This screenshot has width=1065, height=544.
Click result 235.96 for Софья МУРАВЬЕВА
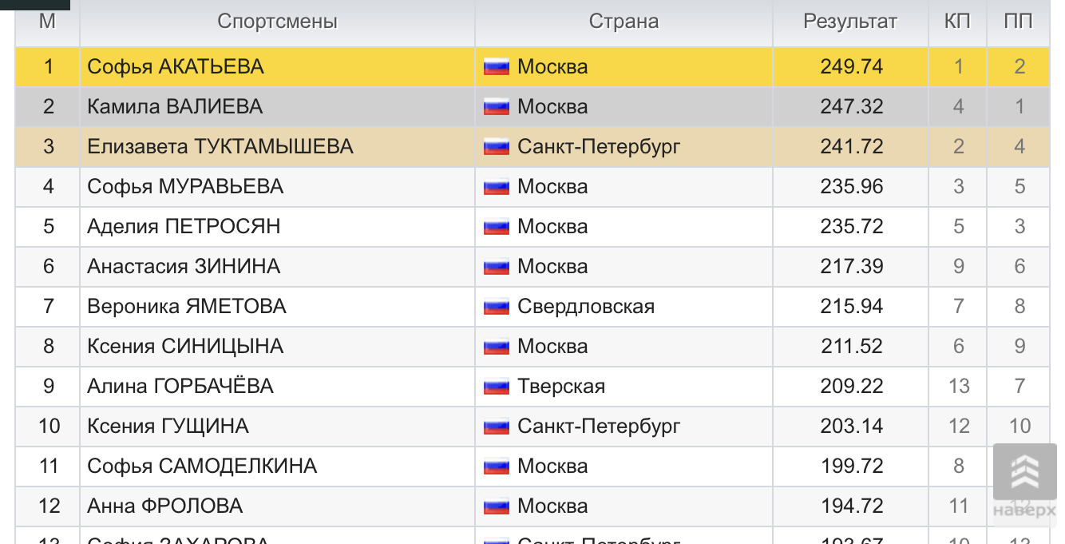[x=851, y=187]
